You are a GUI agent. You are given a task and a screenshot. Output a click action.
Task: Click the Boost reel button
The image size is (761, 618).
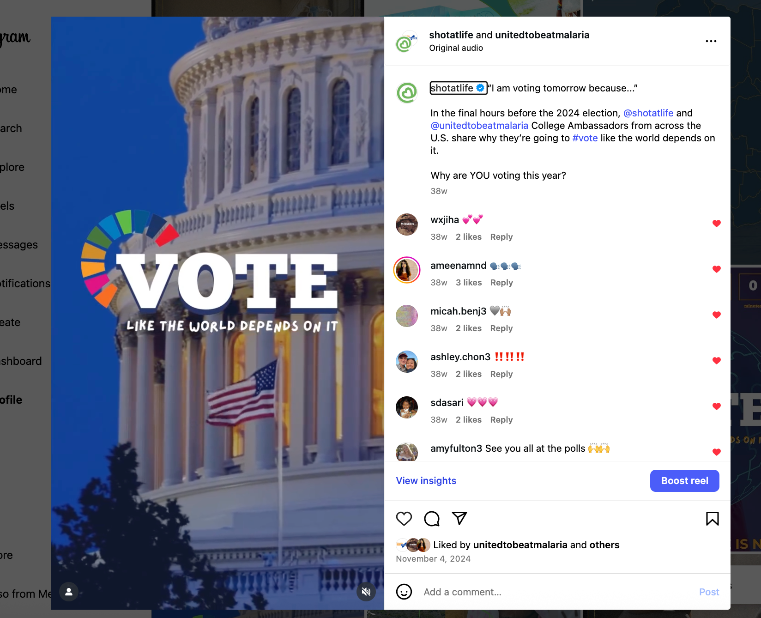tap(684, 481)
